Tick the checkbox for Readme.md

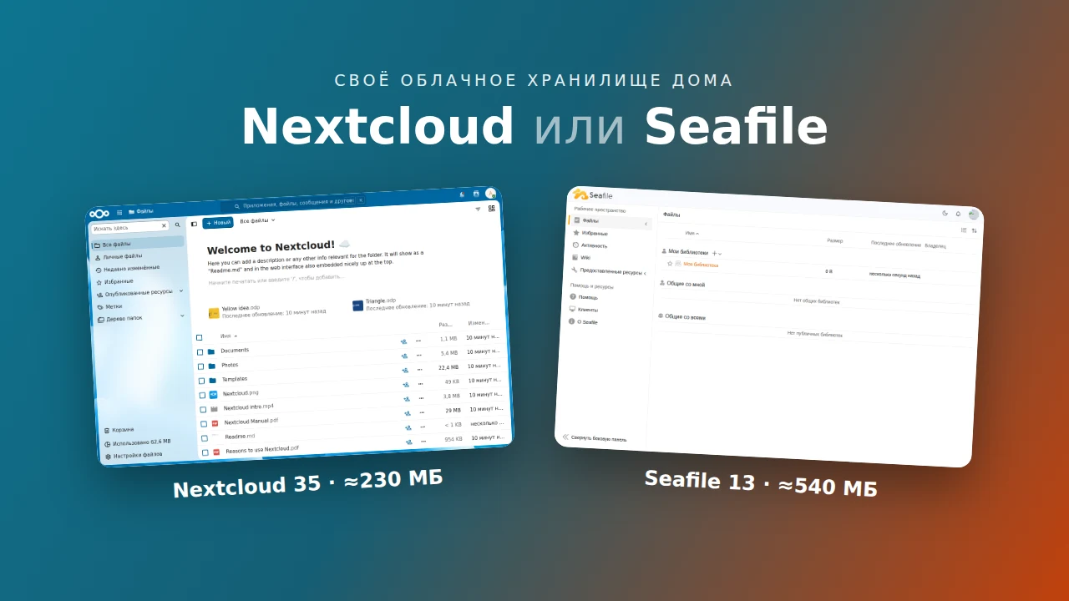(x=205, y=438)
